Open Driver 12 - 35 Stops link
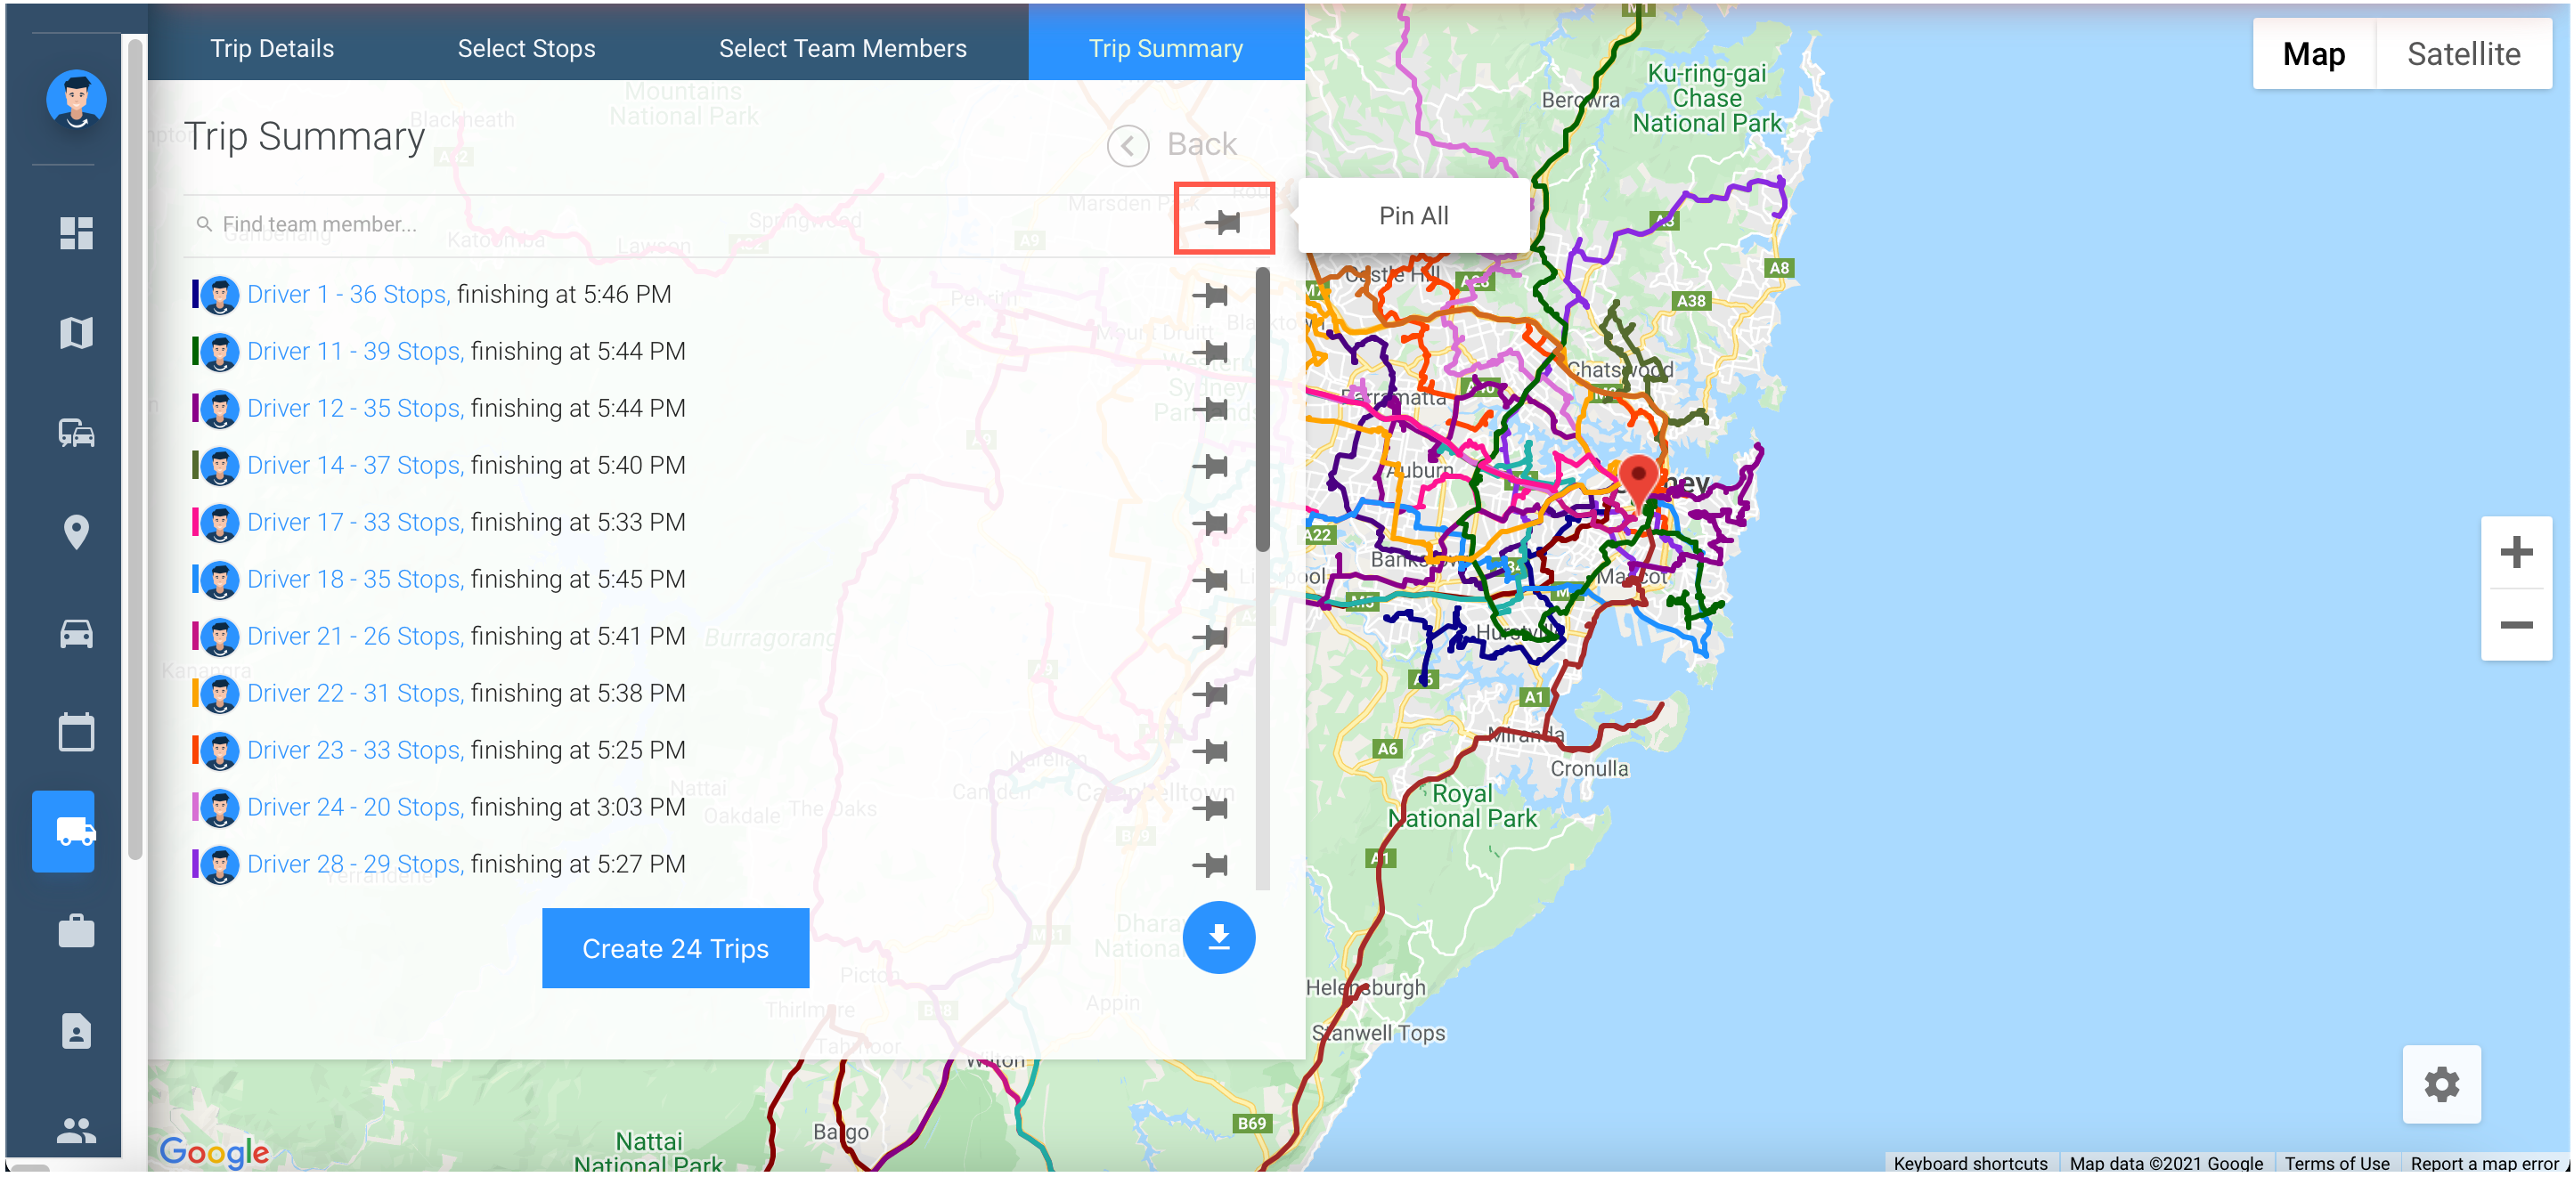 coord(354,409)
